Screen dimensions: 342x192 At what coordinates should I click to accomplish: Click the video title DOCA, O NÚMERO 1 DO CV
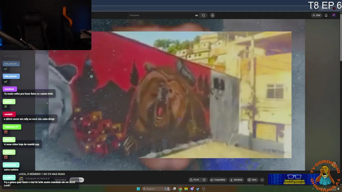[x=42, y=174]
